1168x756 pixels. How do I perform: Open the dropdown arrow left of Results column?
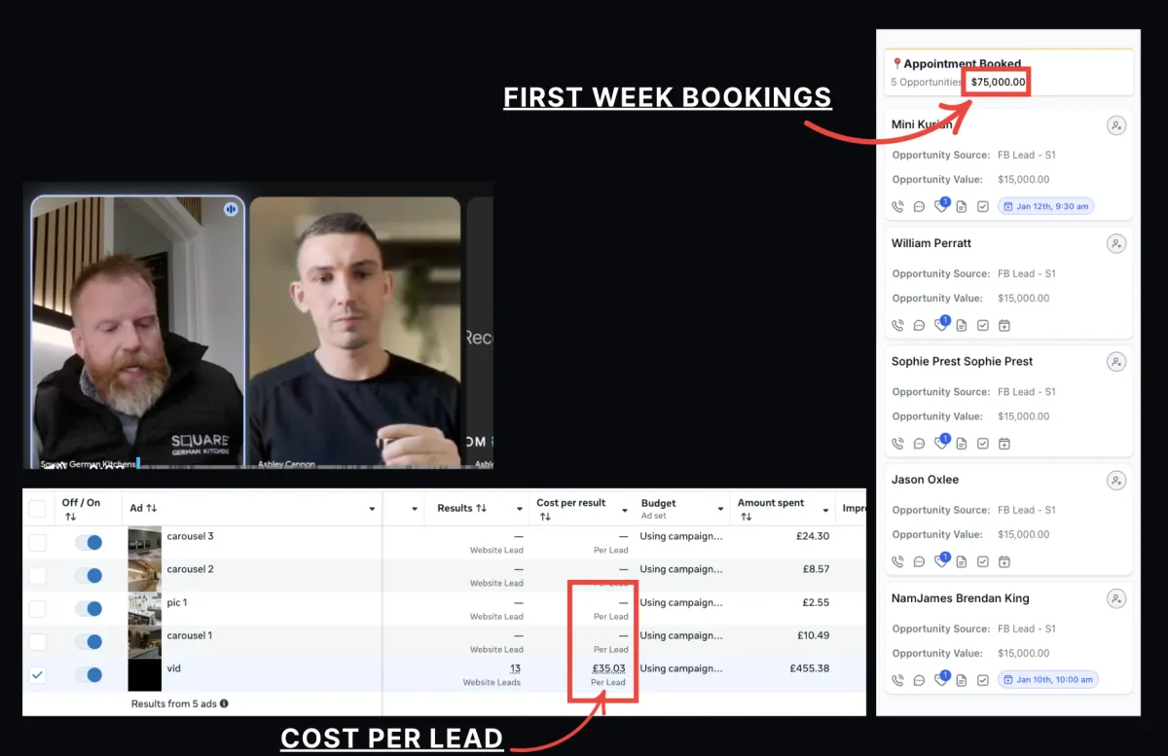(x=415, y=509)
